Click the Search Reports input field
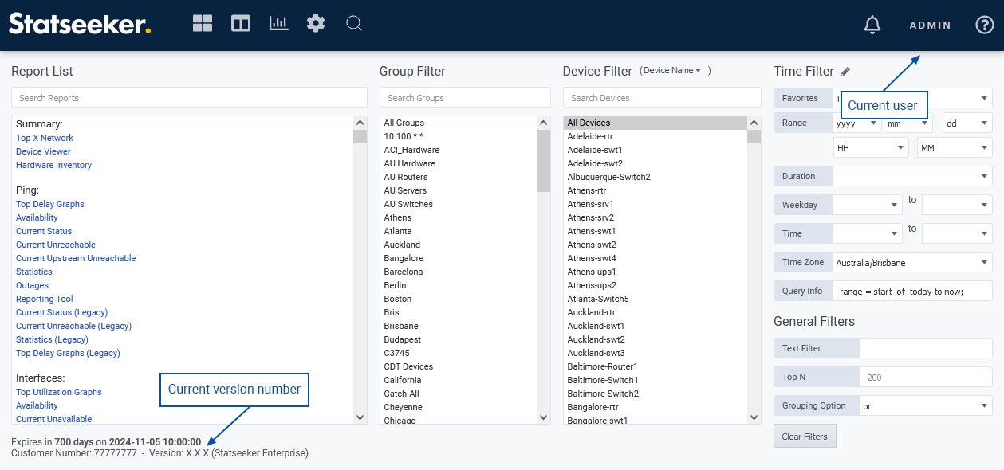Screen dimensions: 1004x470 coord(189,98)
